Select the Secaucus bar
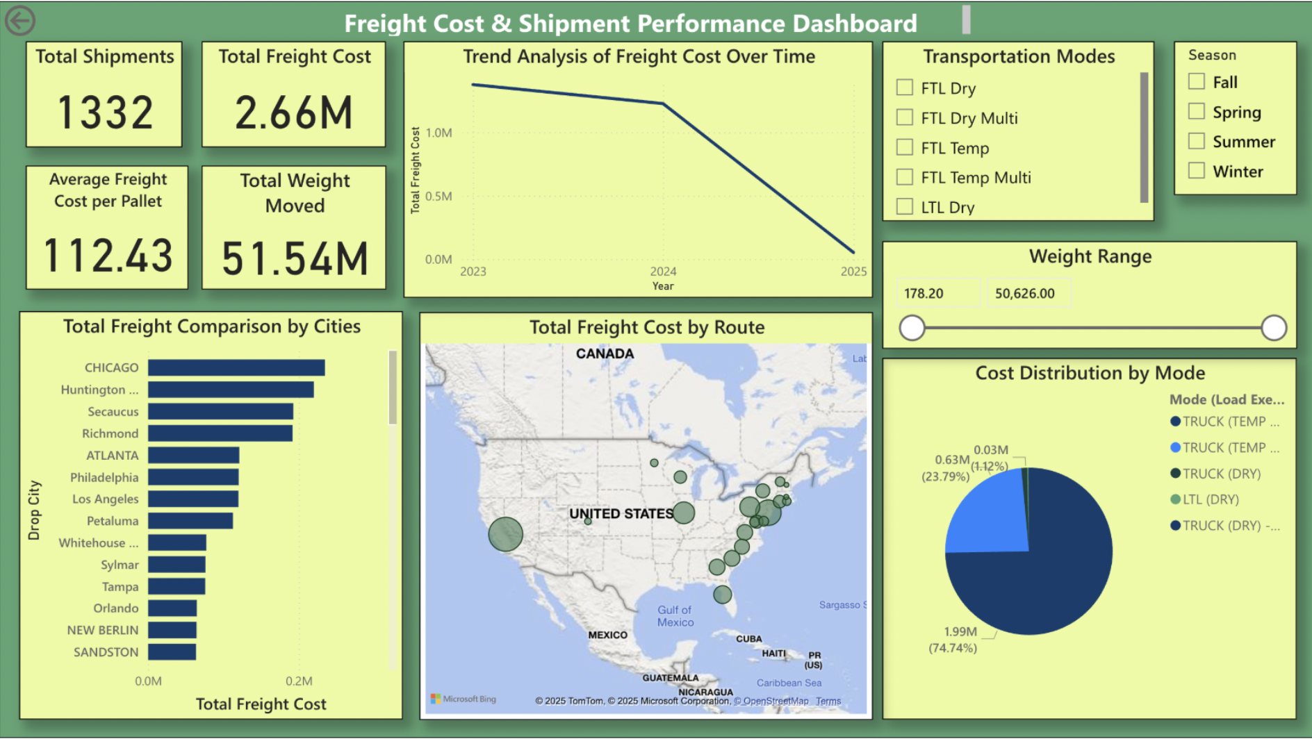Image resolution: width=1312 pixels, height=739 pixels. tap(220, 411)
